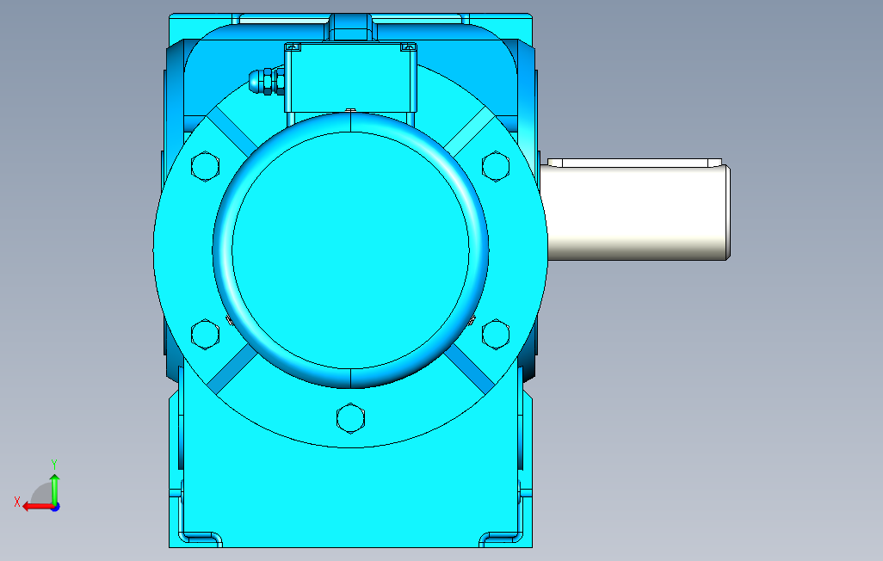The image size is (883, 561).
Task: Select the lifting lug at the housing top
Action: [x=351, y=27]
